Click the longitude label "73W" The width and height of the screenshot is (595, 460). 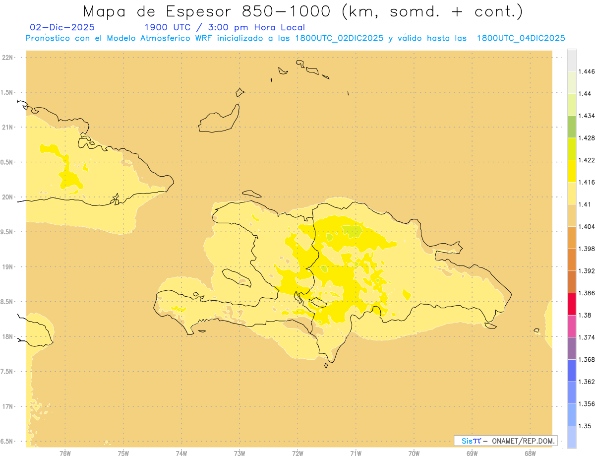click(239, 454)
